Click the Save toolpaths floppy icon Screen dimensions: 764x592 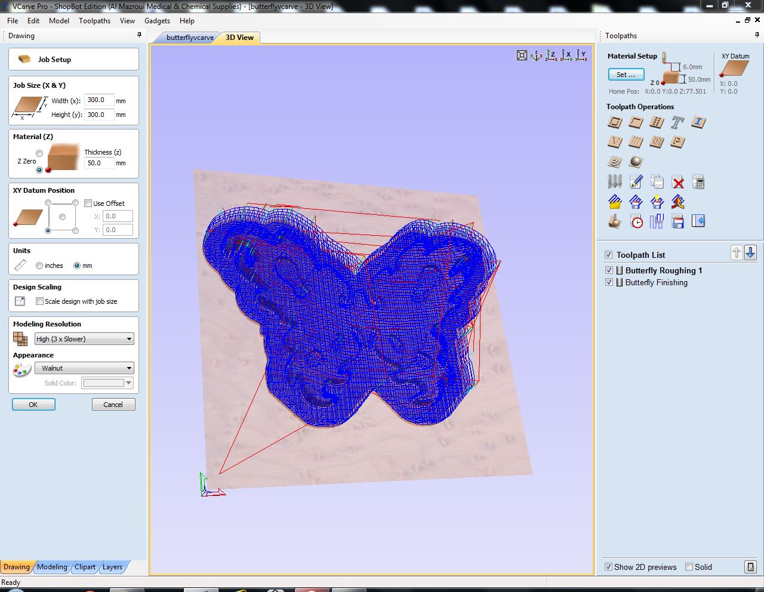(677, 221)
